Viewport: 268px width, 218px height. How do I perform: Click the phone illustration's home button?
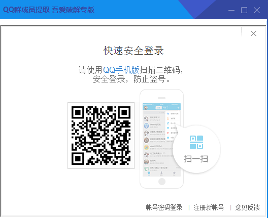(162, 182)
